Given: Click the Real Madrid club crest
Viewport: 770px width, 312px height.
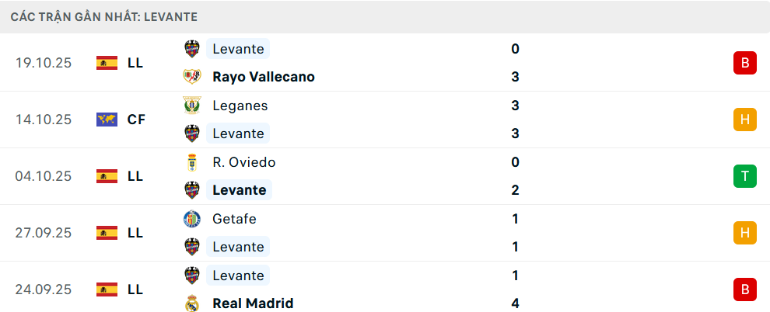Looking at the screenshot, I should (191, 303).
